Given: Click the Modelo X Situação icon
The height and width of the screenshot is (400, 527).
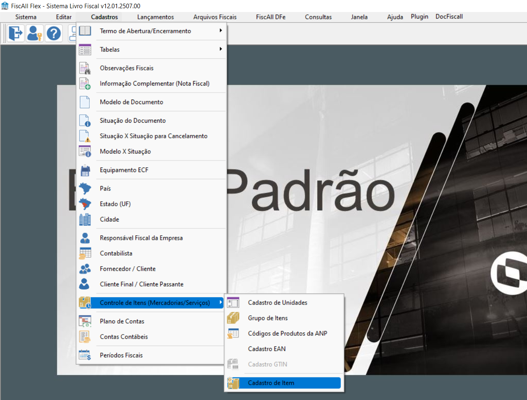Looking at the screenshot, I should click(x=85, y=151).
